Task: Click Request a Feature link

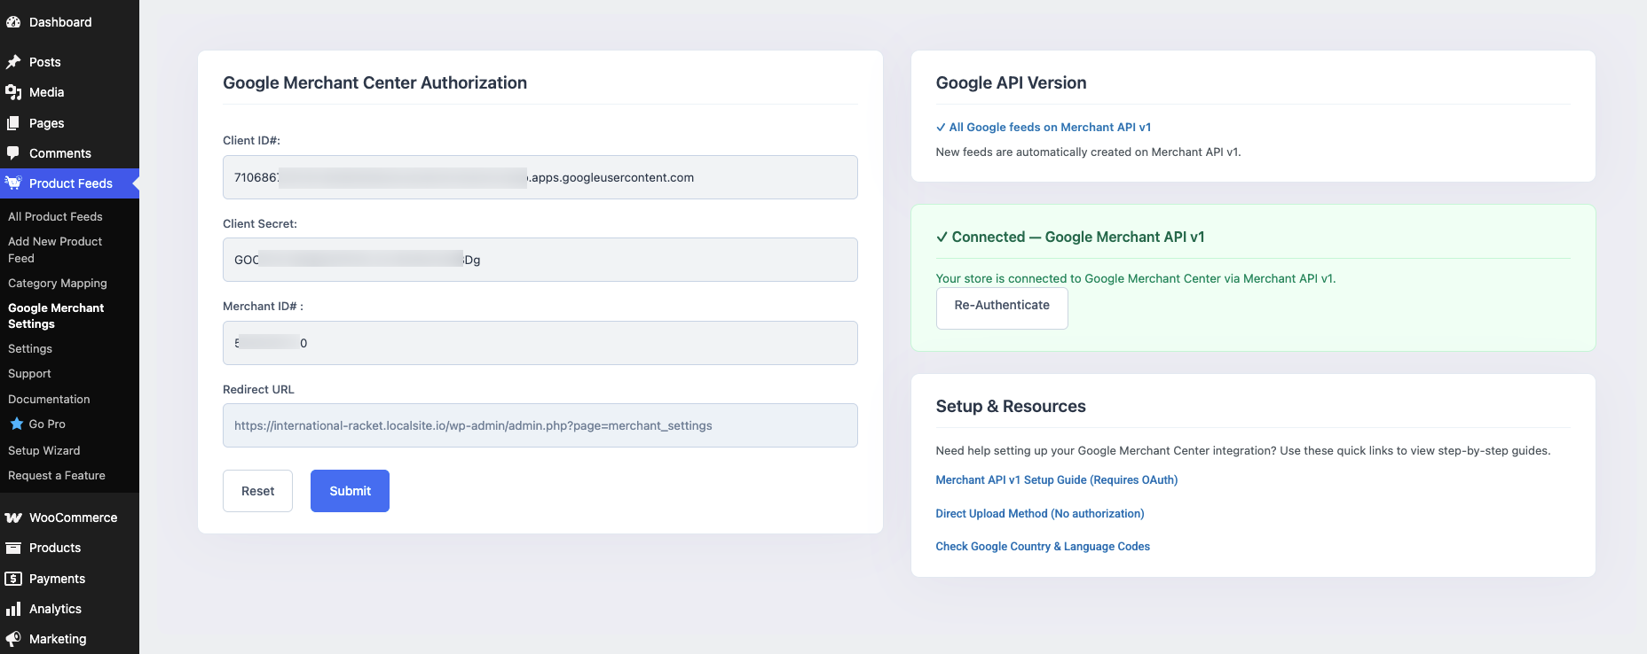Action: click(57, 476)
